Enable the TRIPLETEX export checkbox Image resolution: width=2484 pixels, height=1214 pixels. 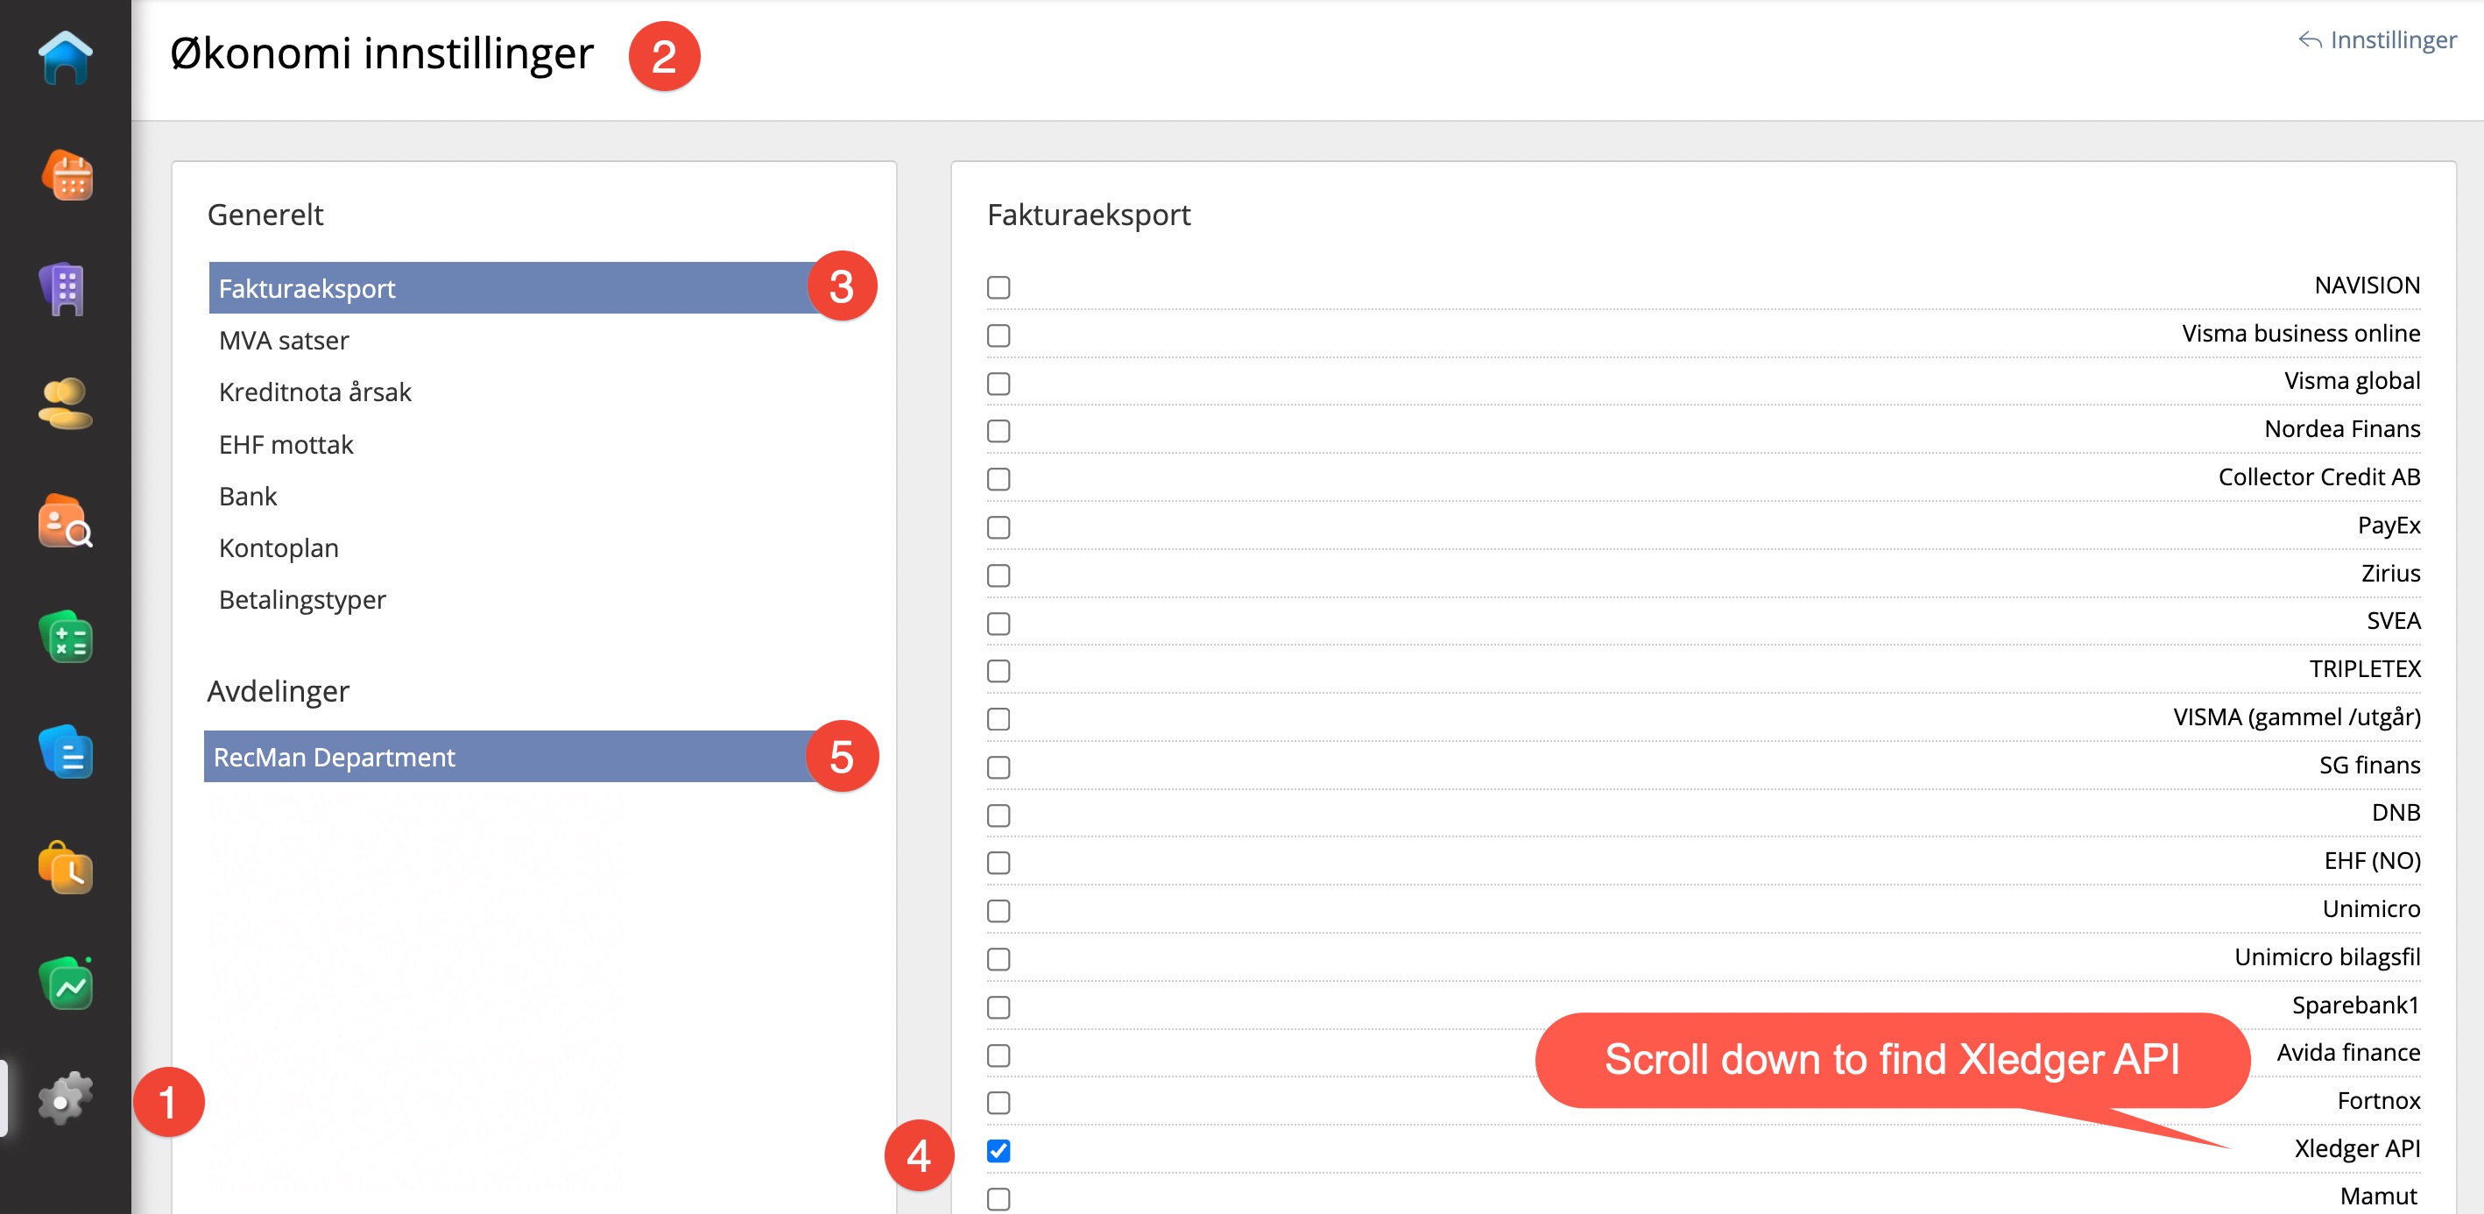(x=998, y=671)
